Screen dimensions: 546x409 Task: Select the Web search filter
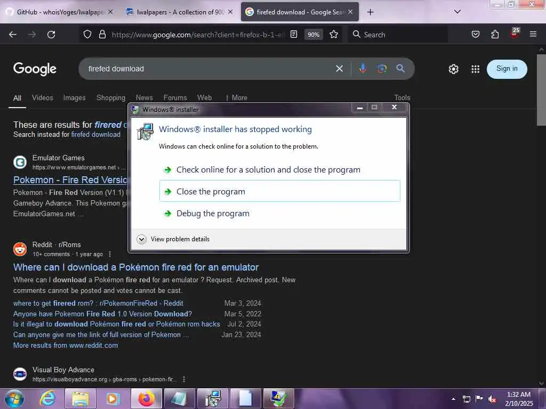204,98
